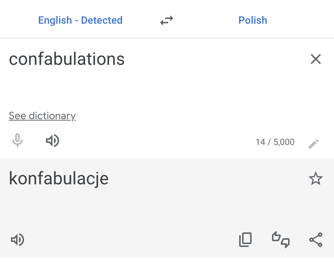Copy the translation to the clipboard
Screen dimensions: 334x263
(x=245, y=240)
